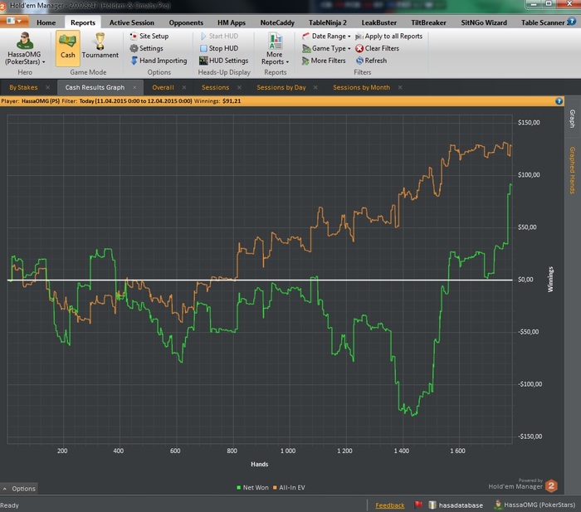
Task: Click the Winnings $91,21 text
Action: (x=217, y=100)
